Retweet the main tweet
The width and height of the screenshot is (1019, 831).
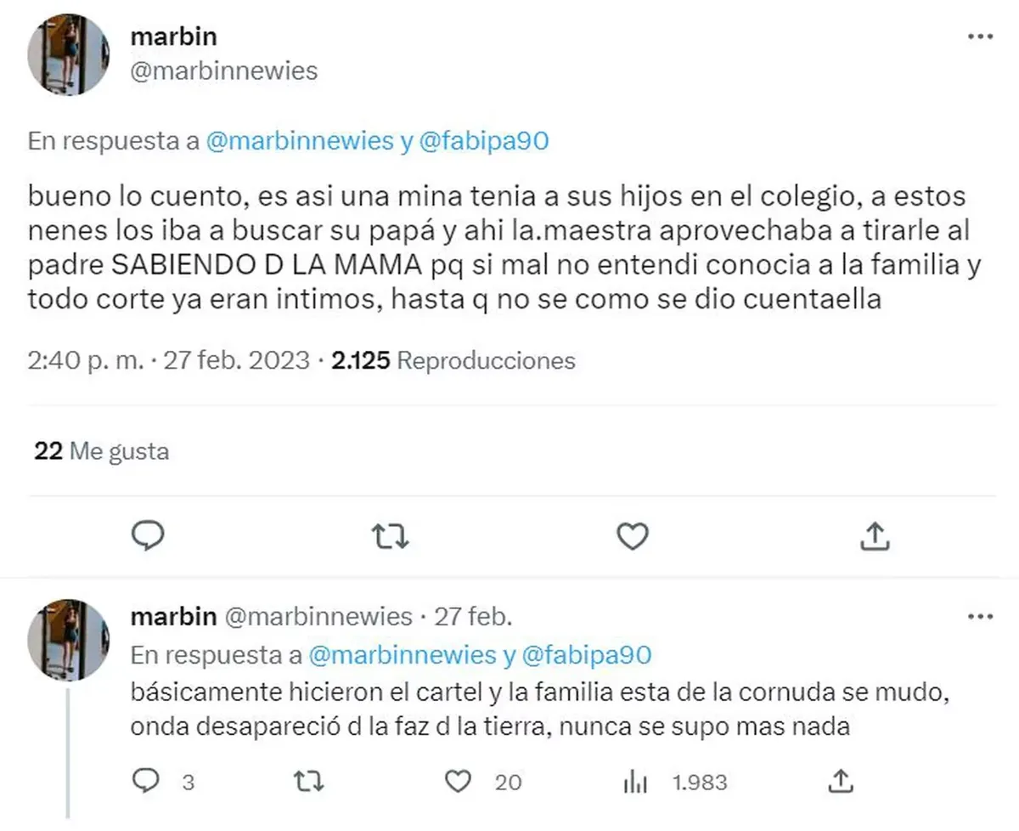pyautogui.click(x=391, y=535)
